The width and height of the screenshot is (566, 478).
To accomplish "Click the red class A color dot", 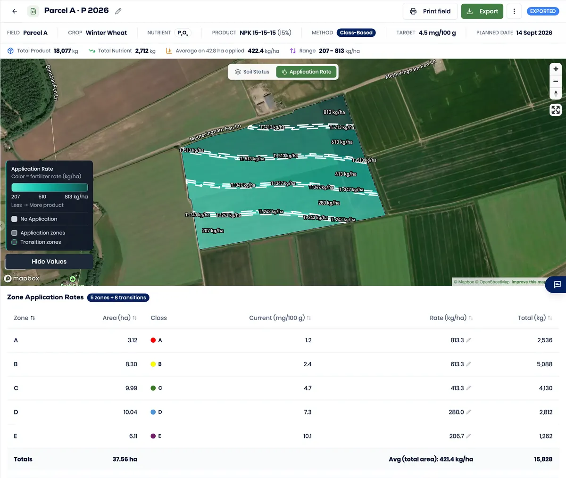I will [153, 340].
